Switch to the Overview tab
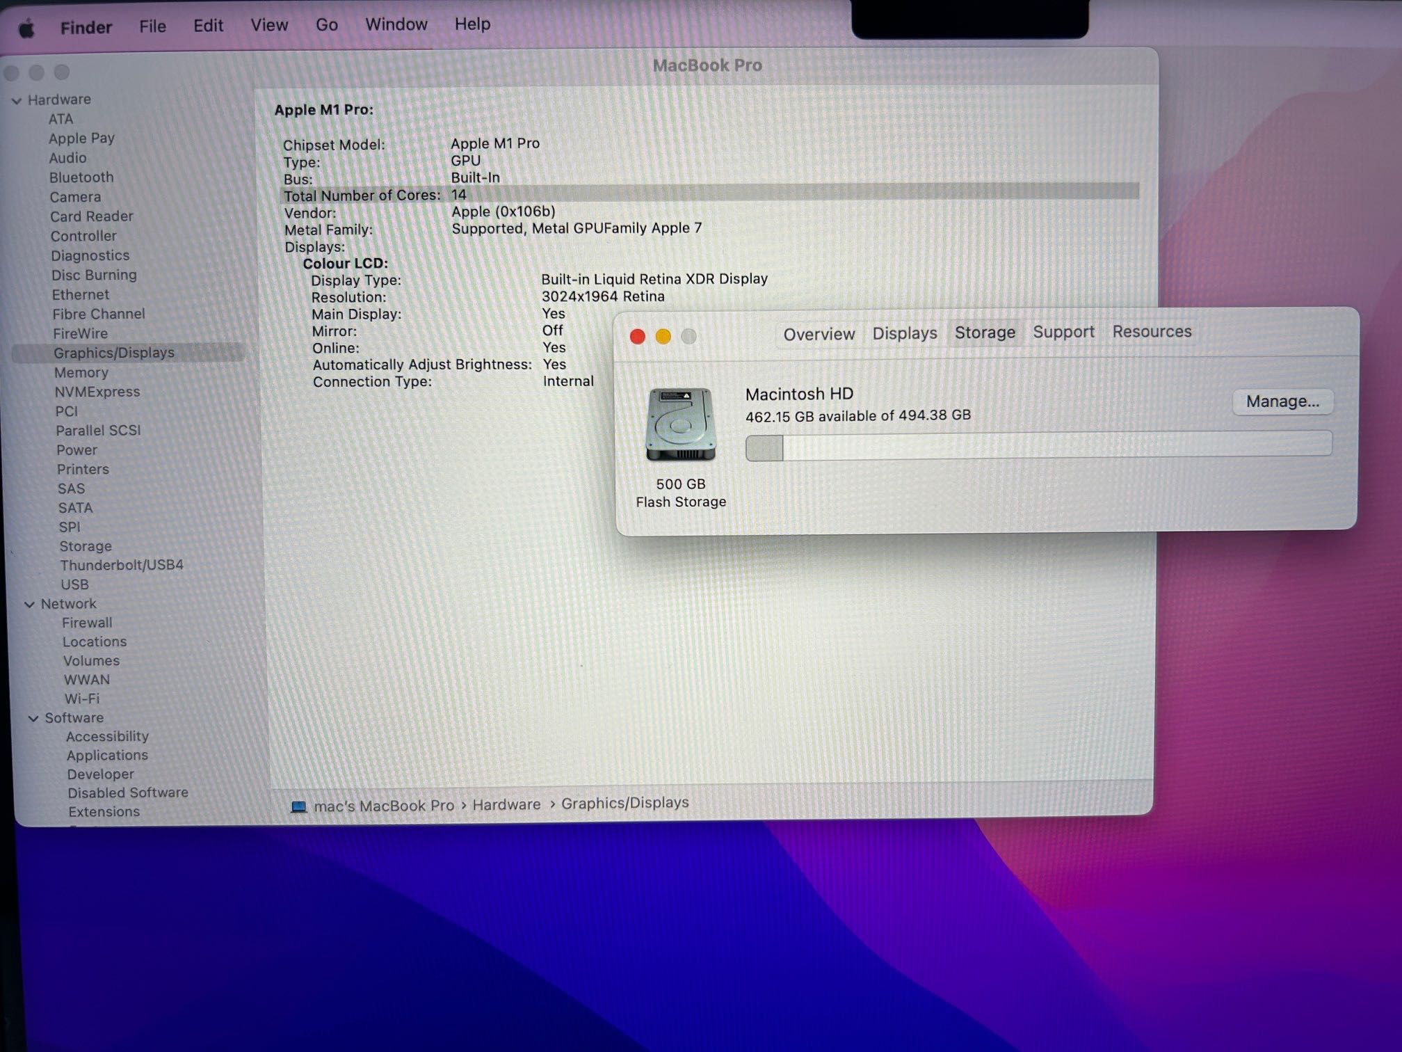This screenshot has width=1402, height=1052. pos(819,335)
